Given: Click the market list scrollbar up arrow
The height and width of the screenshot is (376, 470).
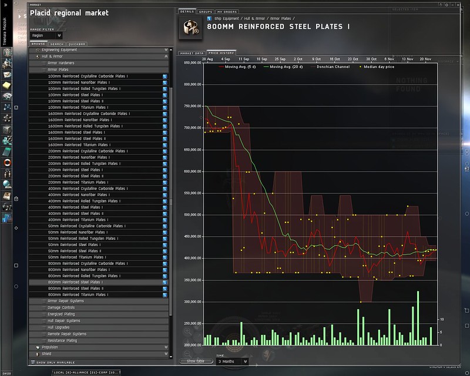Looking at the screenshot, I should pos(171,50).
